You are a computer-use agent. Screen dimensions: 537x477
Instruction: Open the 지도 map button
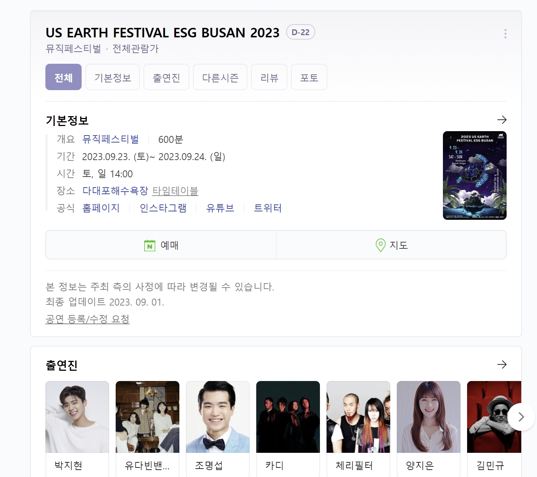point(391,245)
